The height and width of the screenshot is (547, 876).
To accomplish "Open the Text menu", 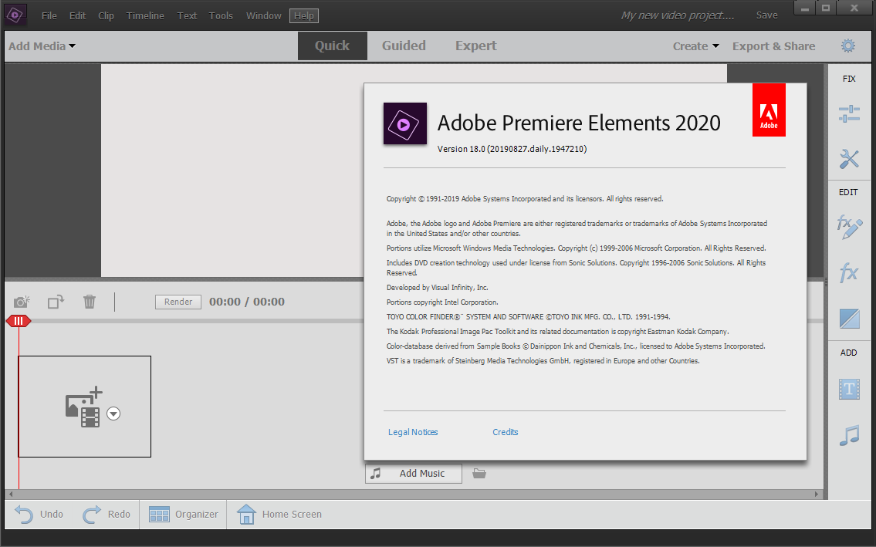I will 187,15.
